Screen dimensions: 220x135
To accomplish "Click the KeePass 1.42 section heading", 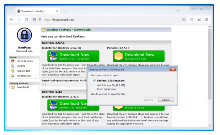I will [52, 92].
